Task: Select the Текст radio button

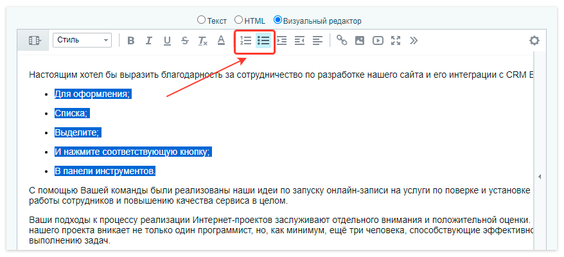Action: click(x=202, y=21)
